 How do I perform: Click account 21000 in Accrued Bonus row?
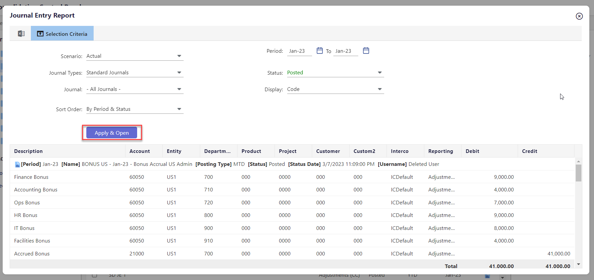click(x=137, y=254)
